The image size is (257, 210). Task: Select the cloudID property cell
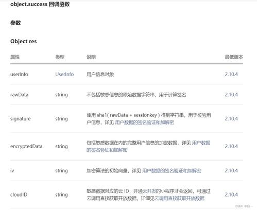click(x=19, y=195)
